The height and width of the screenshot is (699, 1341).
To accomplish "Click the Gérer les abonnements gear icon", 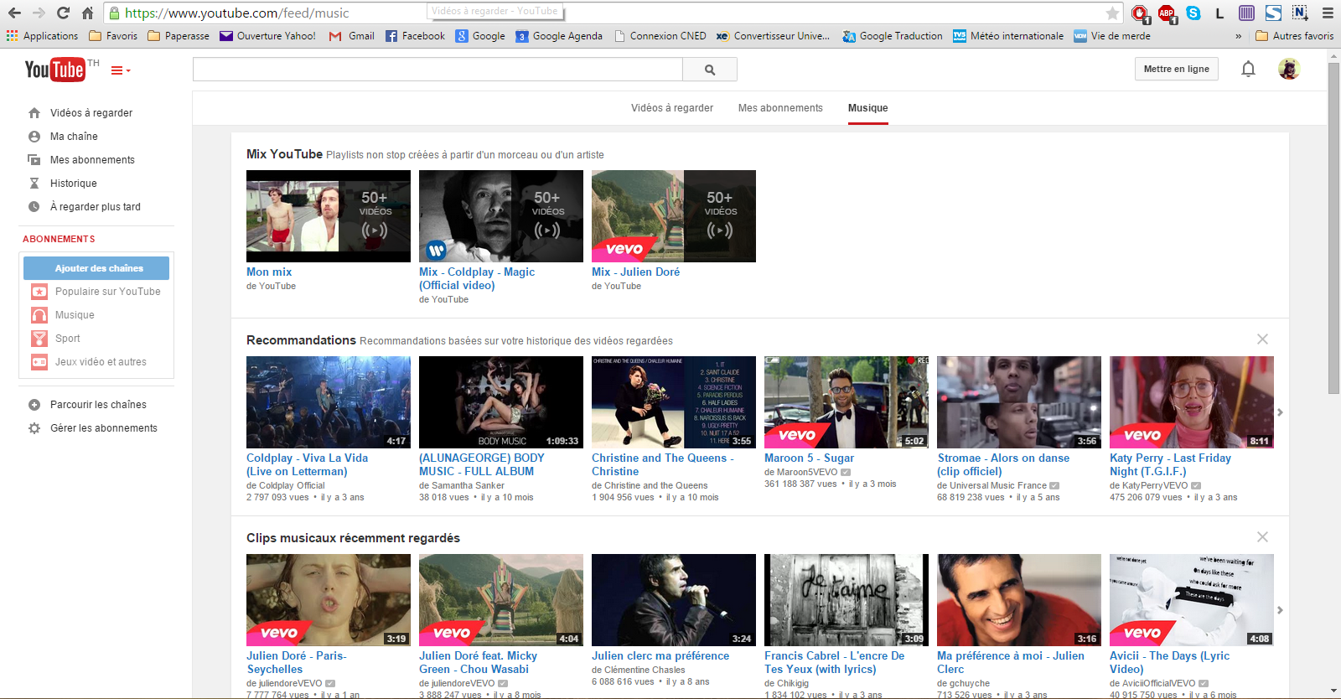I will pos(34,428).
